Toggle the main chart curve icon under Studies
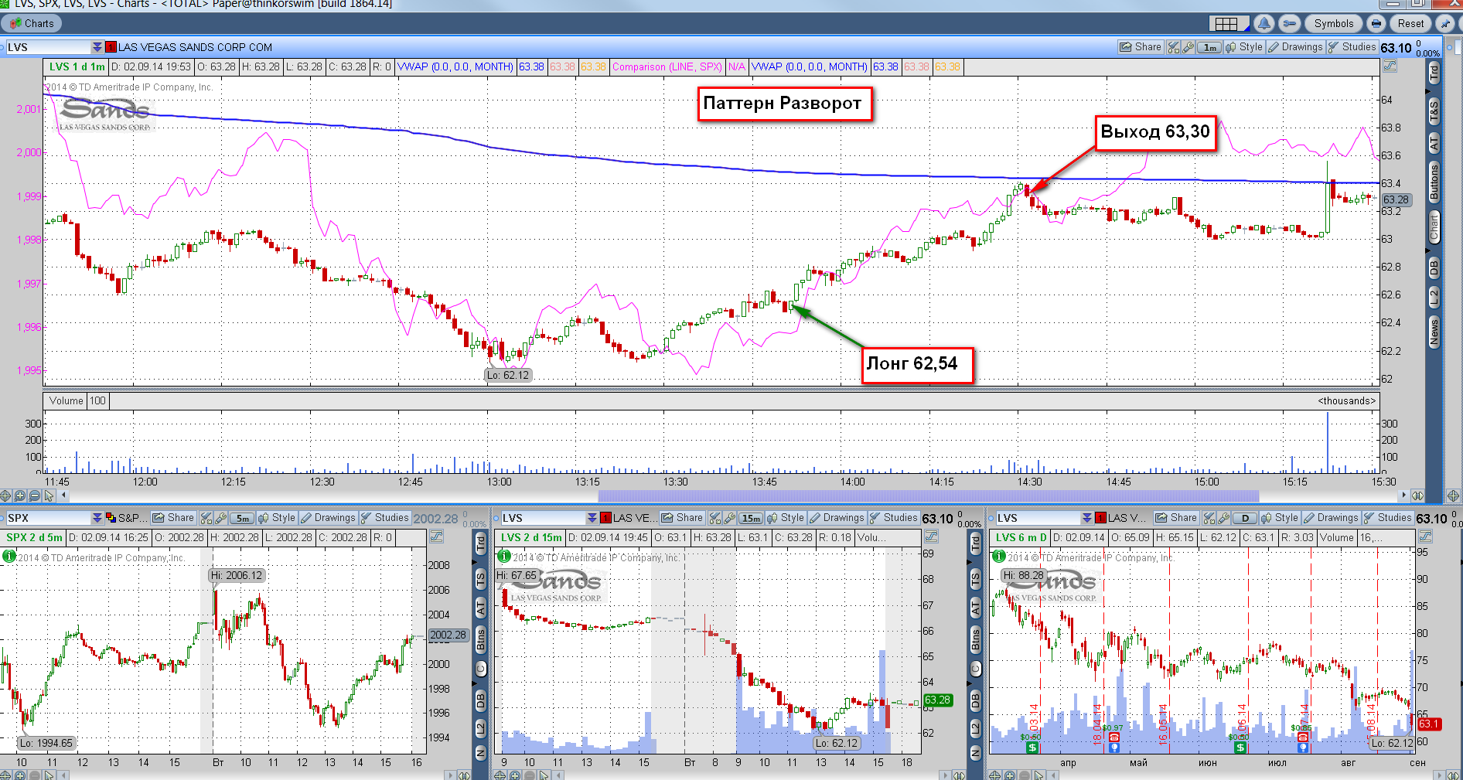 (1390, 66)
